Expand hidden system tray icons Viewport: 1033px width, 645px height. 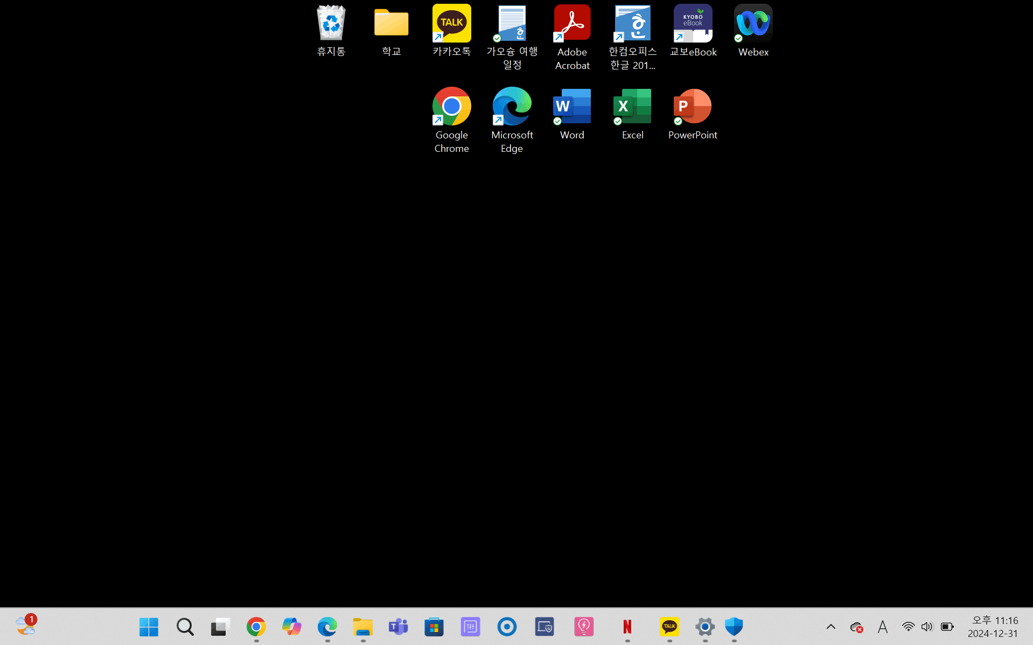coord(831,627)
